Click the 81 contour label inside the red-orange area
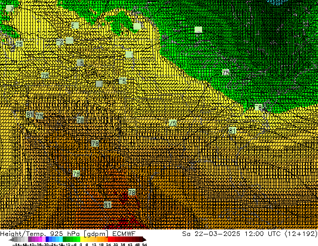318x246 pixels. tap(107, 205)
